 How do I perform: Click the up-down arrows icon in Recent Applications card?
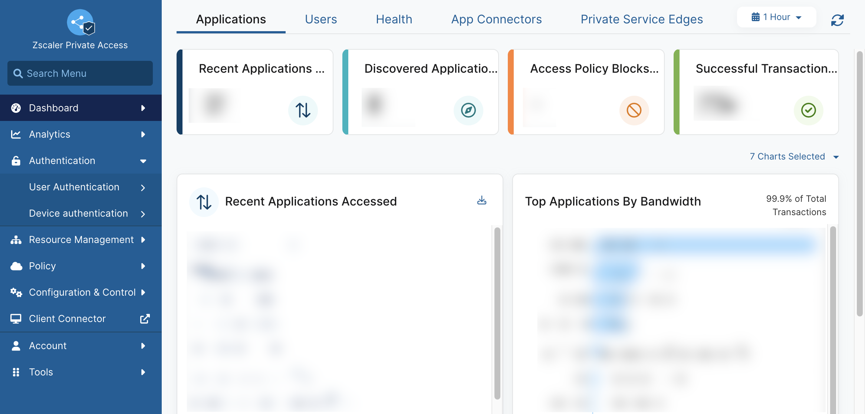point(303,110)
